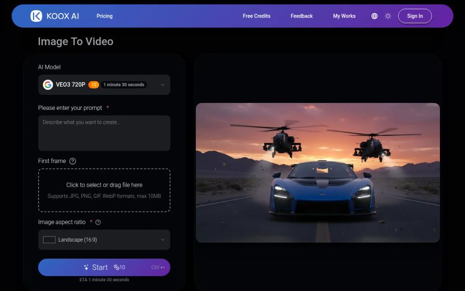Image resolution: width=465 pixels, height=291 pixels.
Task: Click the prompt description text field
Action: [x=104, y=133]
